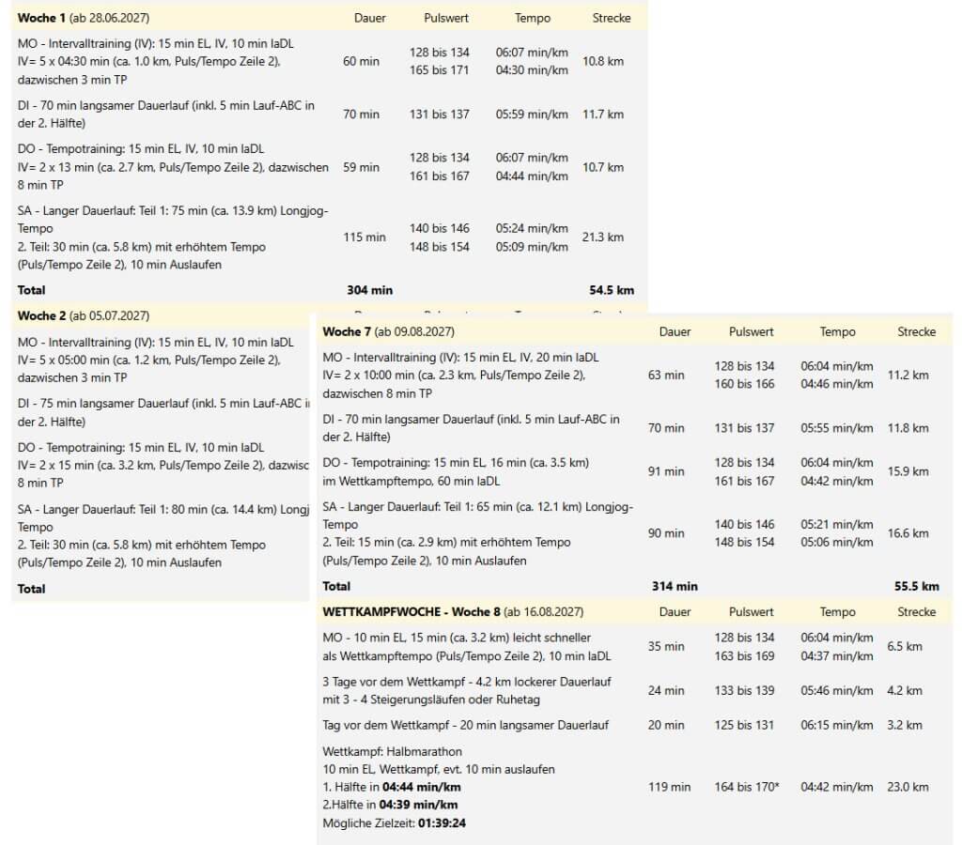Click the '20 min' duration cell
The image size is (962, 845).
[666, 726]
